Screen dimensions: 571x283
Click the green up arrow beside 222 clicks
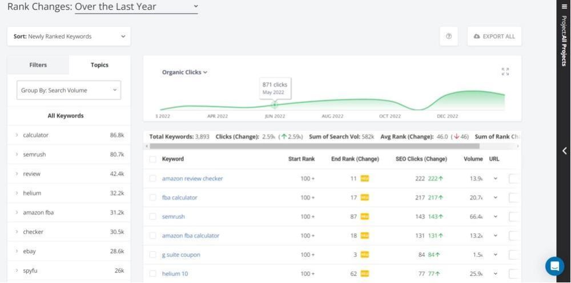tap(441, 179)
